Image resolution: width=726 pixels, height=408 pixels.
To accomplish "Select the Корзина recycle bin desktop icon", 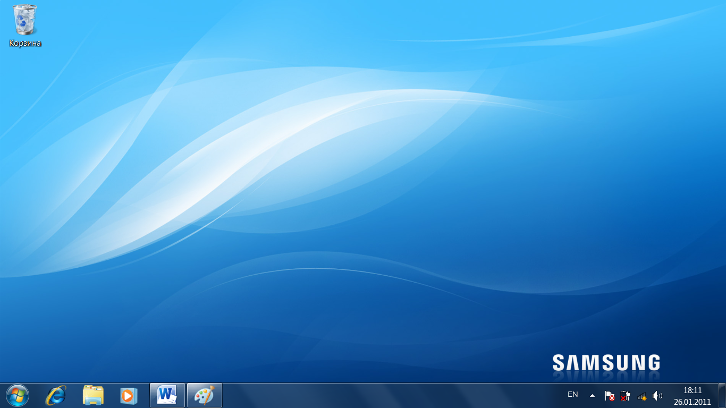I will 25,25.
